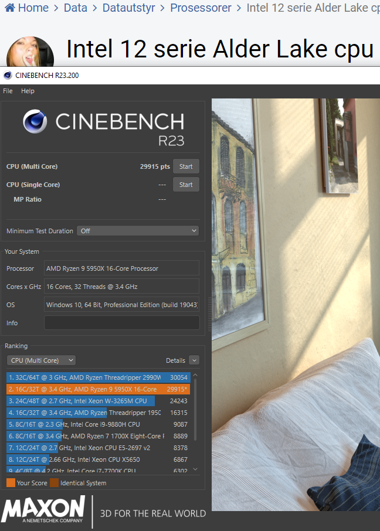Select the Ryzen 7 1700X ranking row
The height and width of the screenshot is (531, 380).
99,436
